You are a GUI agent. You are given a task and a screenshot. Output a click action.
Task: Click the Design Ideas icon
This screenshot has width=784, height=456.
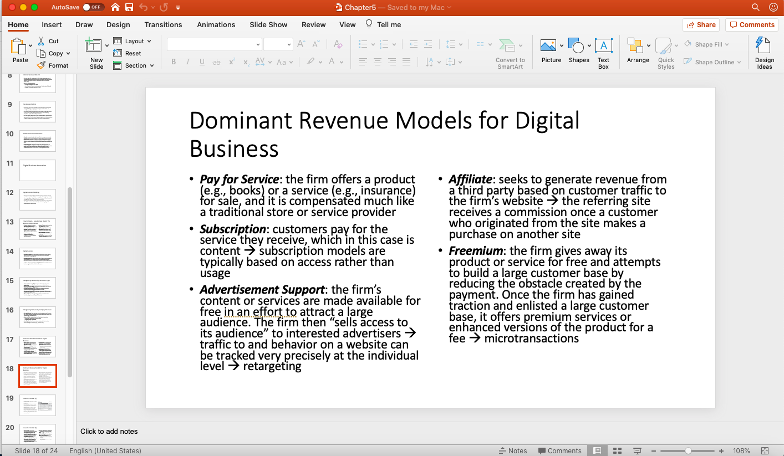tap(764, 46)
